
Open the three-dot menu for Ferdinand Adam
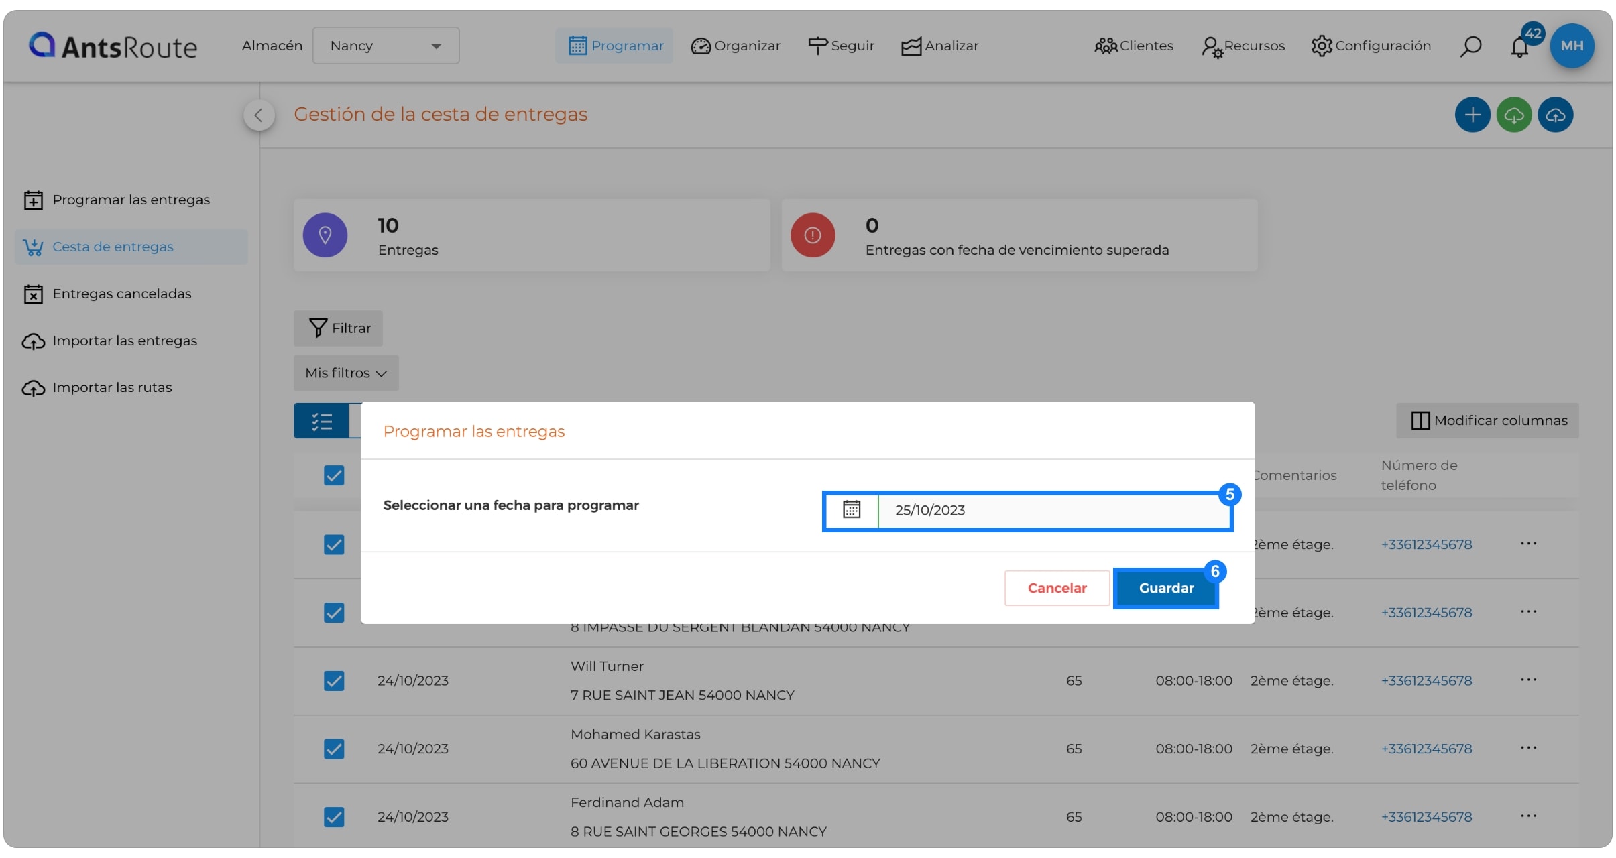(x=1528, y=816)
